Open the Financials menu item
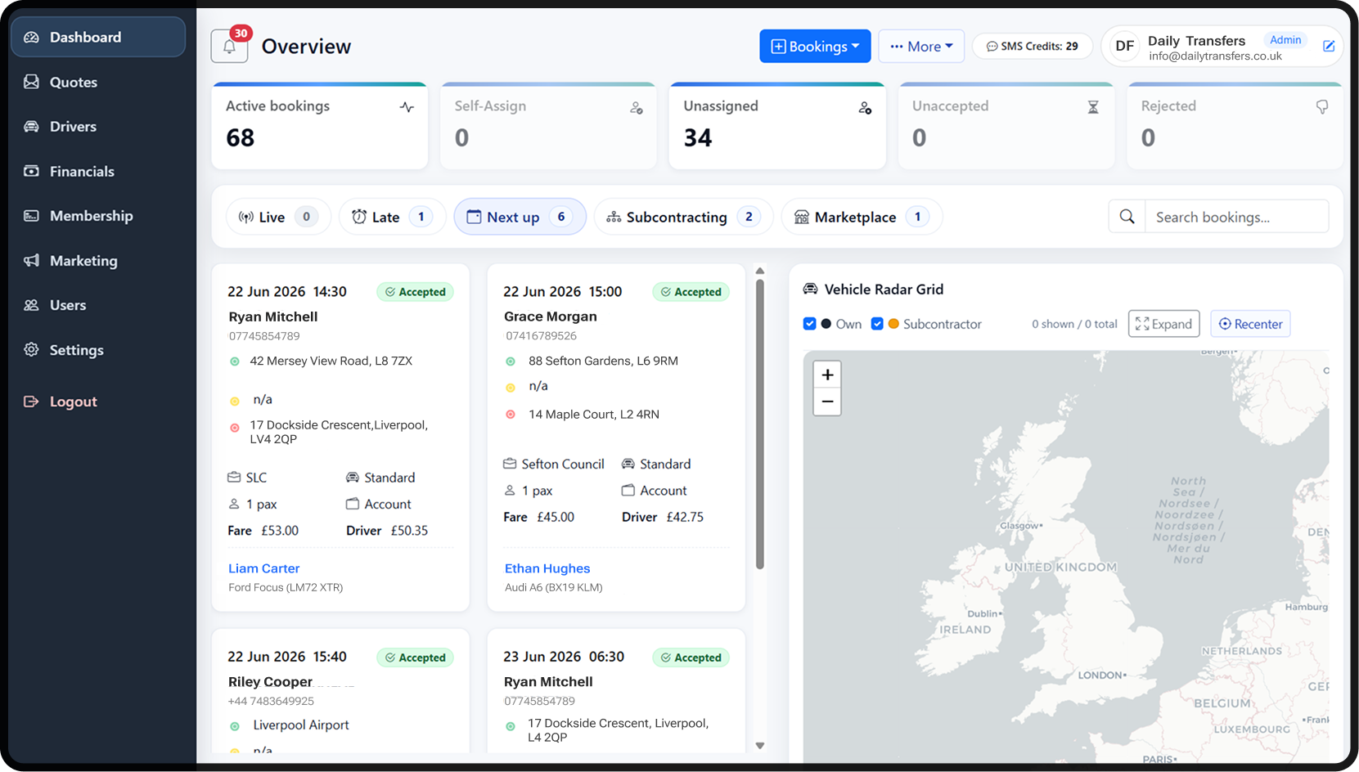This screenshot has width=1359, height=772. pos(98,171)
